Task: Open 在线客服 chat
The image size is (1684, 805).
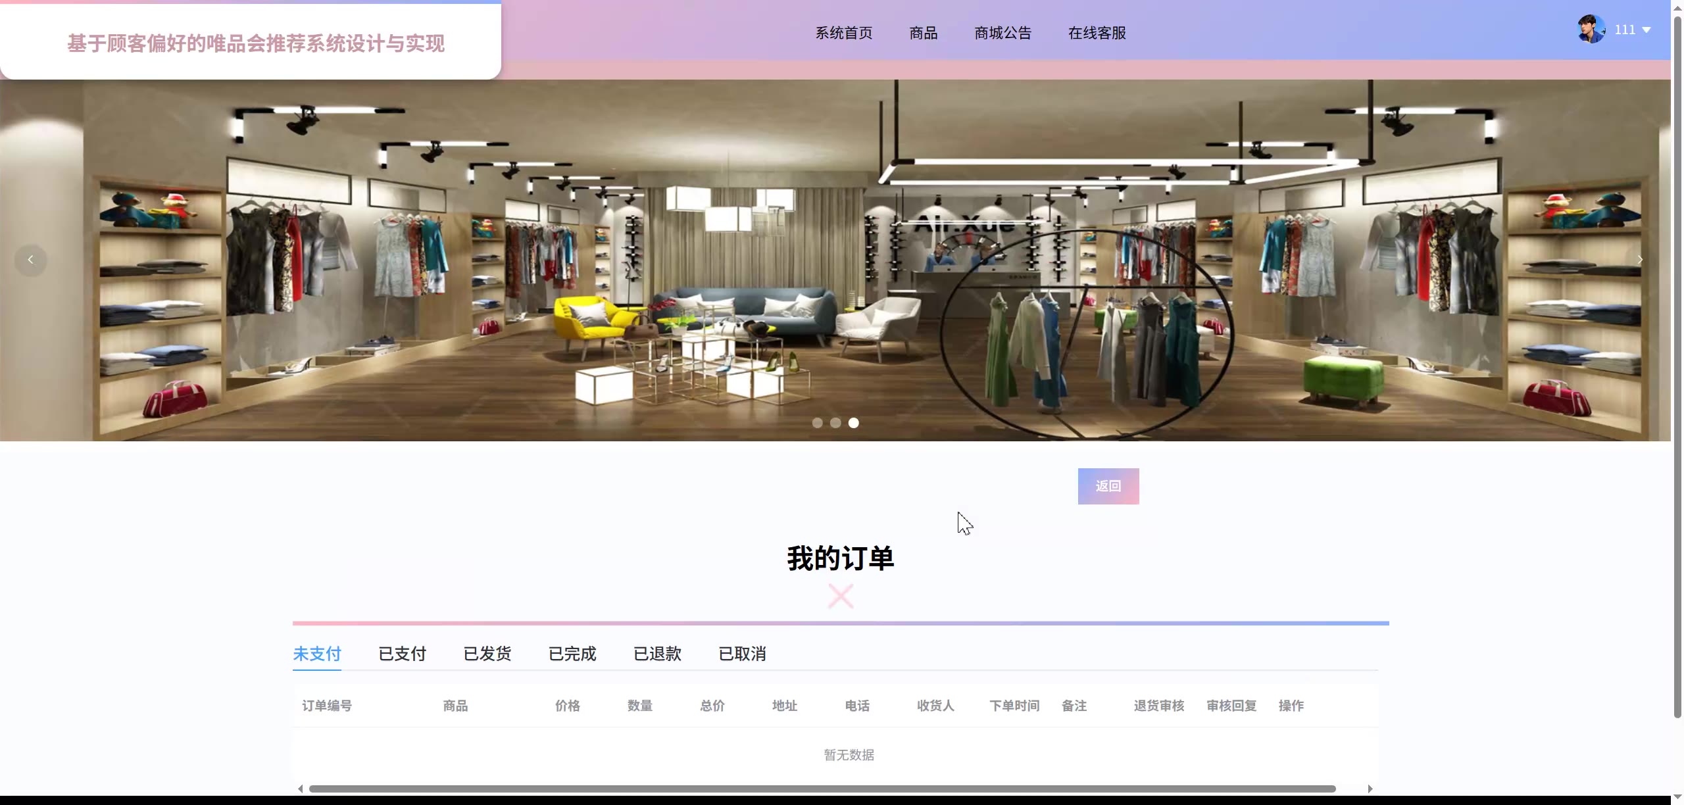Action: coord(1097,33)
